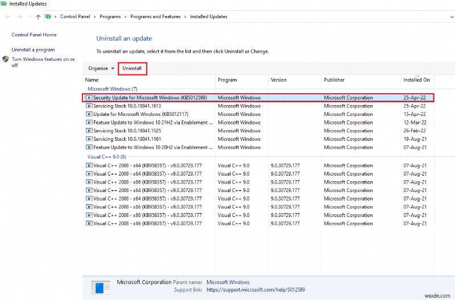This screenshot has height=300, width=455.
Task: Sort by the Version column header
Action: (x=295, y=80)
